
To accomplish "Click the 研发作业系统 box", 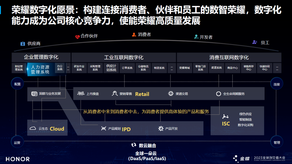I will pos(79,68).
